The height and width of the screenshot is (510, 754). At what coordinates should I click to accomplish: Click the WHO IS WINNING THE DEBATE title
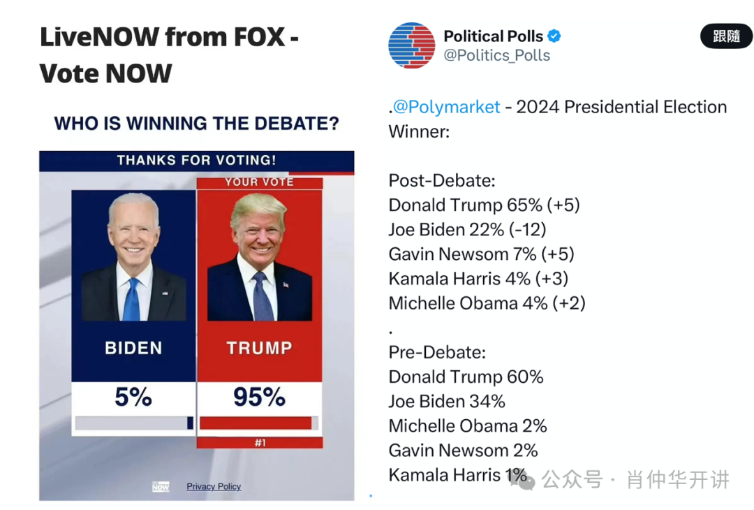point(196,124)
